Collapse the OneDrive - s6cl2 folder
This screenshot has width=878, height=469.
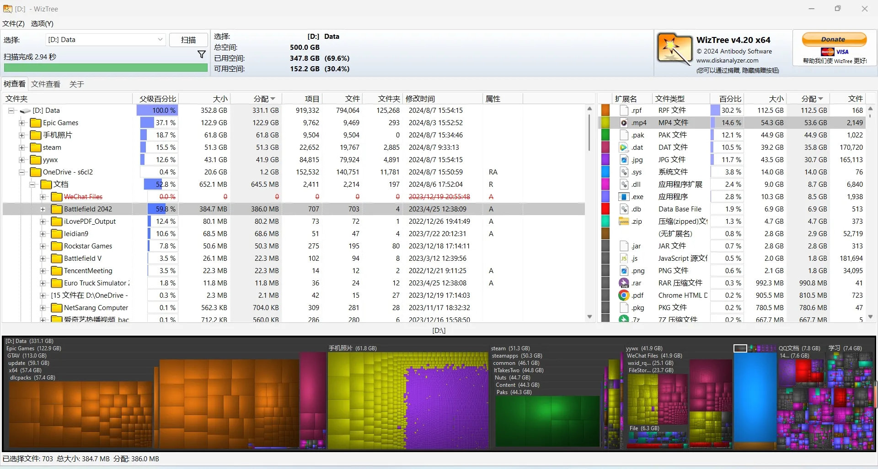(21, 172)
